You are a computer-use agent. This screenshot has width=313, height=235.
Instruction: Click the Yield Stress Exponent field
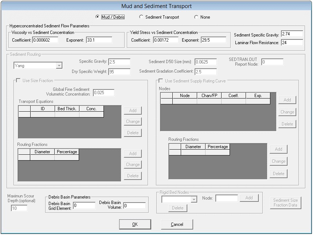pyautogui.click(x=213, y=40)
